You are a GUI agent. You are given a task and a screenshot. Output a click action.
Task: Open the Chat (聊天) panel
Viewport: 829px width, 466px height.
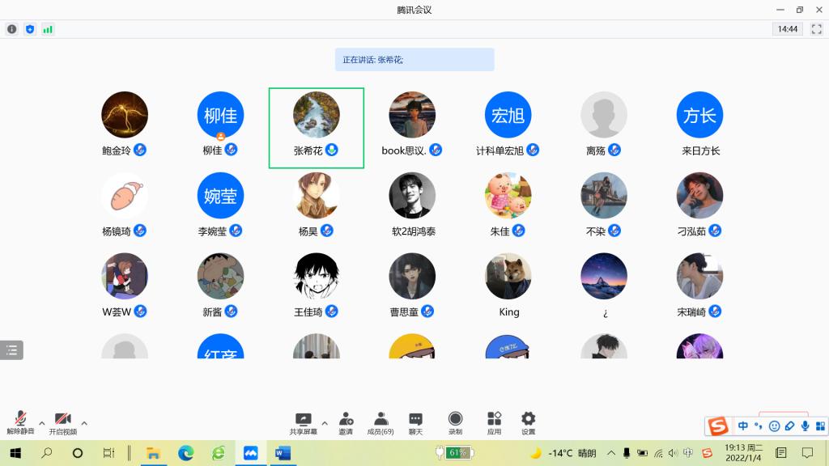415,423
